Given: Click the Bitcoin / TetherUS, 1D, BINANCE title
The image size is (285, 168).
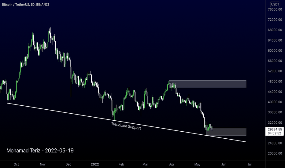Looking at the screenshot, I should (26, 5).
